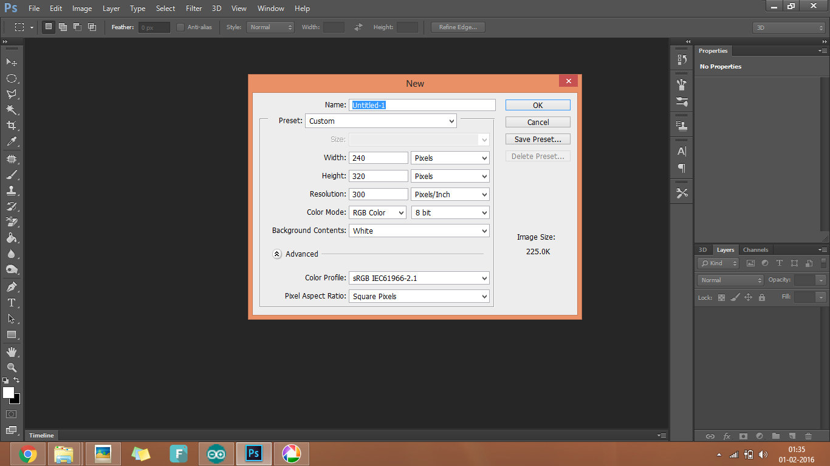Viewport: 830px width, 466px height.
Task: Open Background Contents dropdown showing White
Action: [x=419, y=231]
